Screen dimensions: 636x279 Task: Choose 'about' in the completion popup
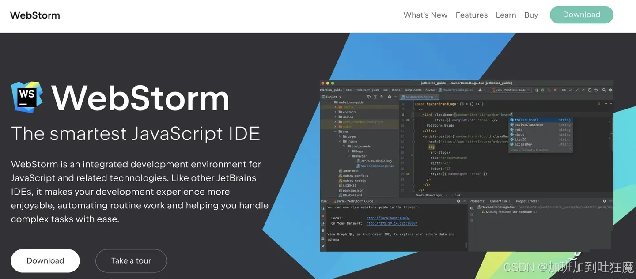click(x=541, y=135)
